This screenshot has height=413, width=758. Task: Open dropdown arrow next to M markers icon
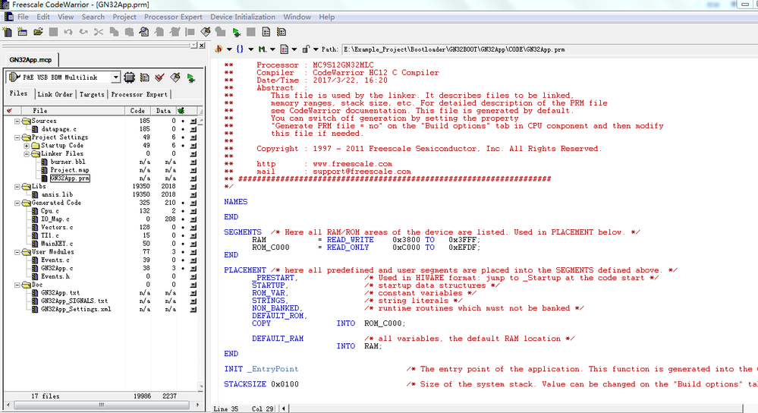272,49
